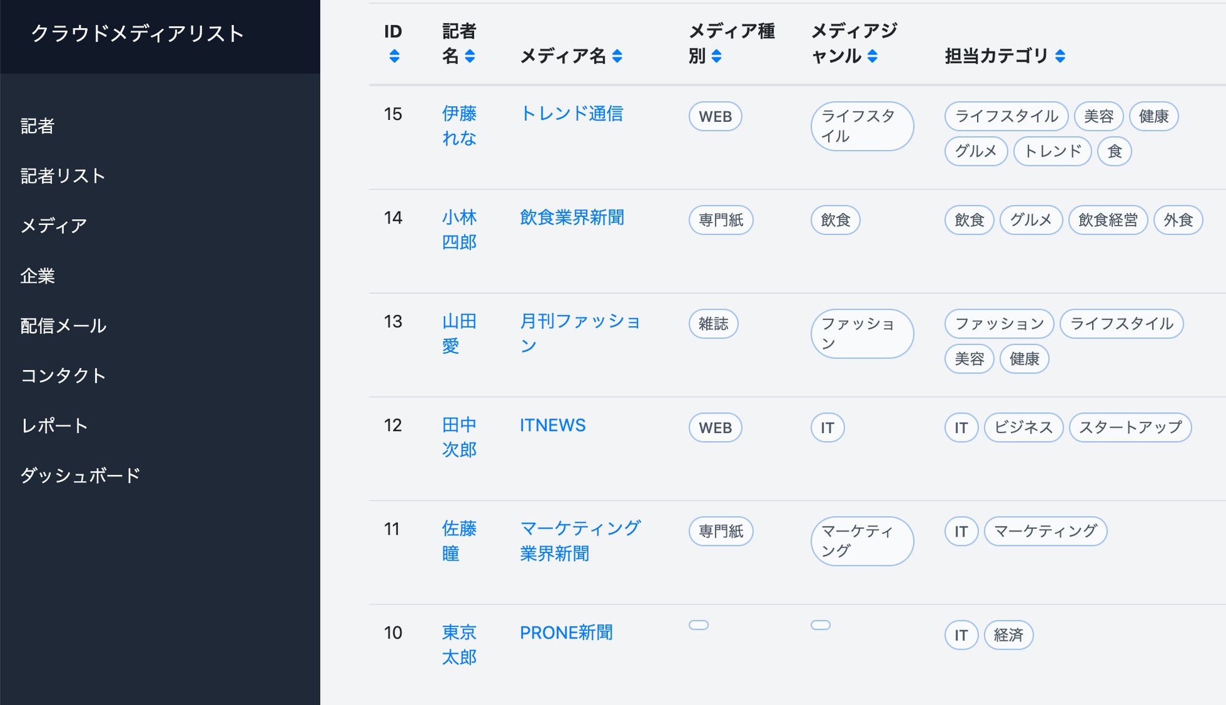Screen dimensions: 1226x705
Task: View reporter 東京太郎 details
Action: pos(459,645)
